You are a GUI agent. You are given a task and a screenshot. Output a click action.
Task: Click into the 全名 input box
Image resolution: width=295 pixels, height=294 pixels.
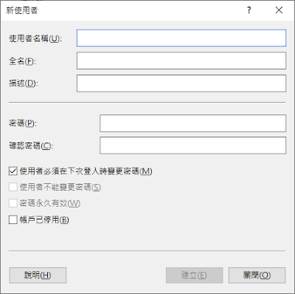tap(181, 61)
